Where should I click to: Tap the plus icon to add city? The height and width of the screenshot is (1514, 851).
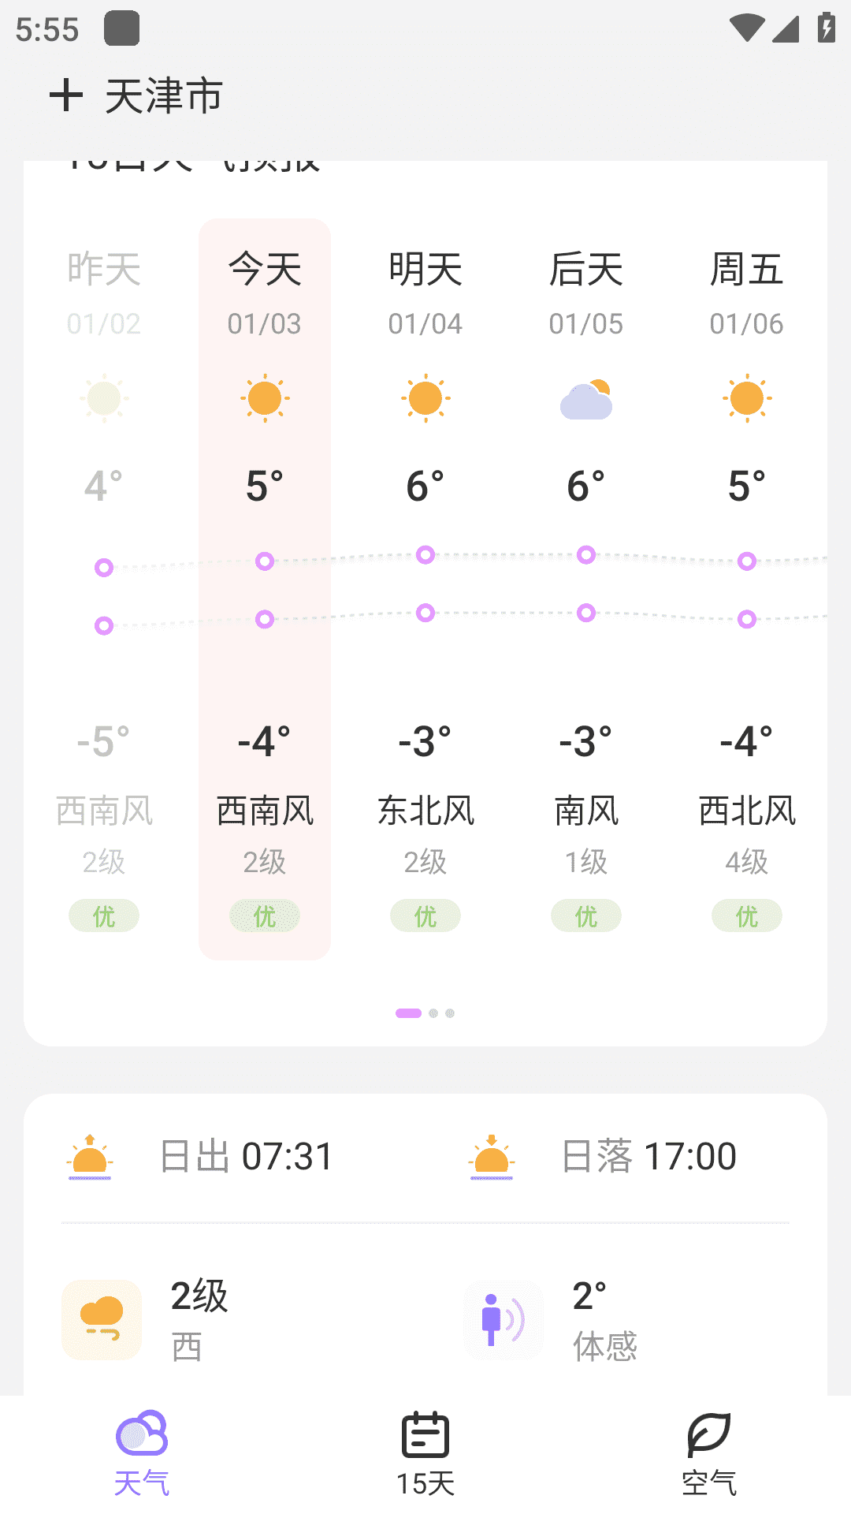(66, 95)
